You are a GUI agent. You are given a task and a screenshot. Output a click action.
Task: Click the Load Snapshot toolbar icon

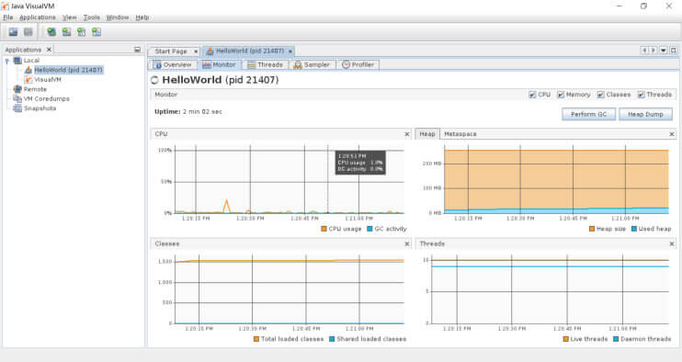click(14, 32)
